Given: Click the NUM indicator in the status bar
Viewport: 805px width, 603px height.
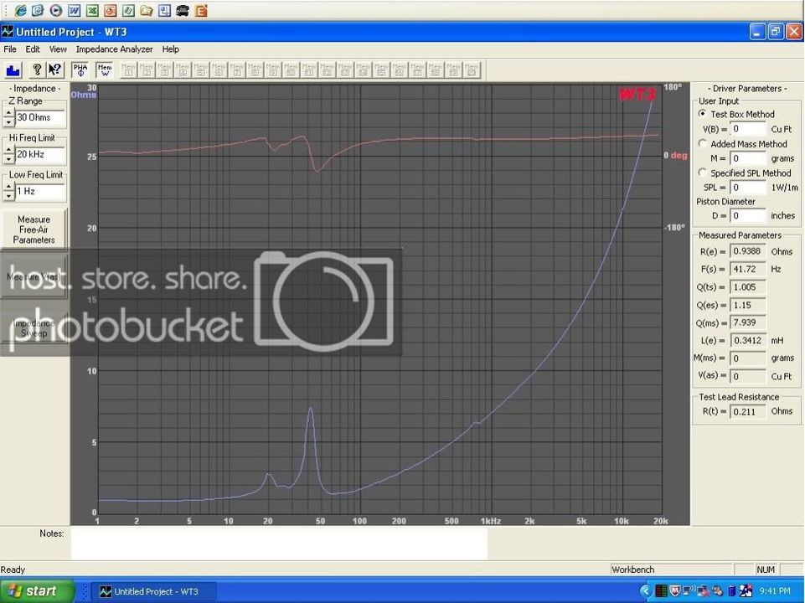Looking at the screenshot, I should pos(766,569).
